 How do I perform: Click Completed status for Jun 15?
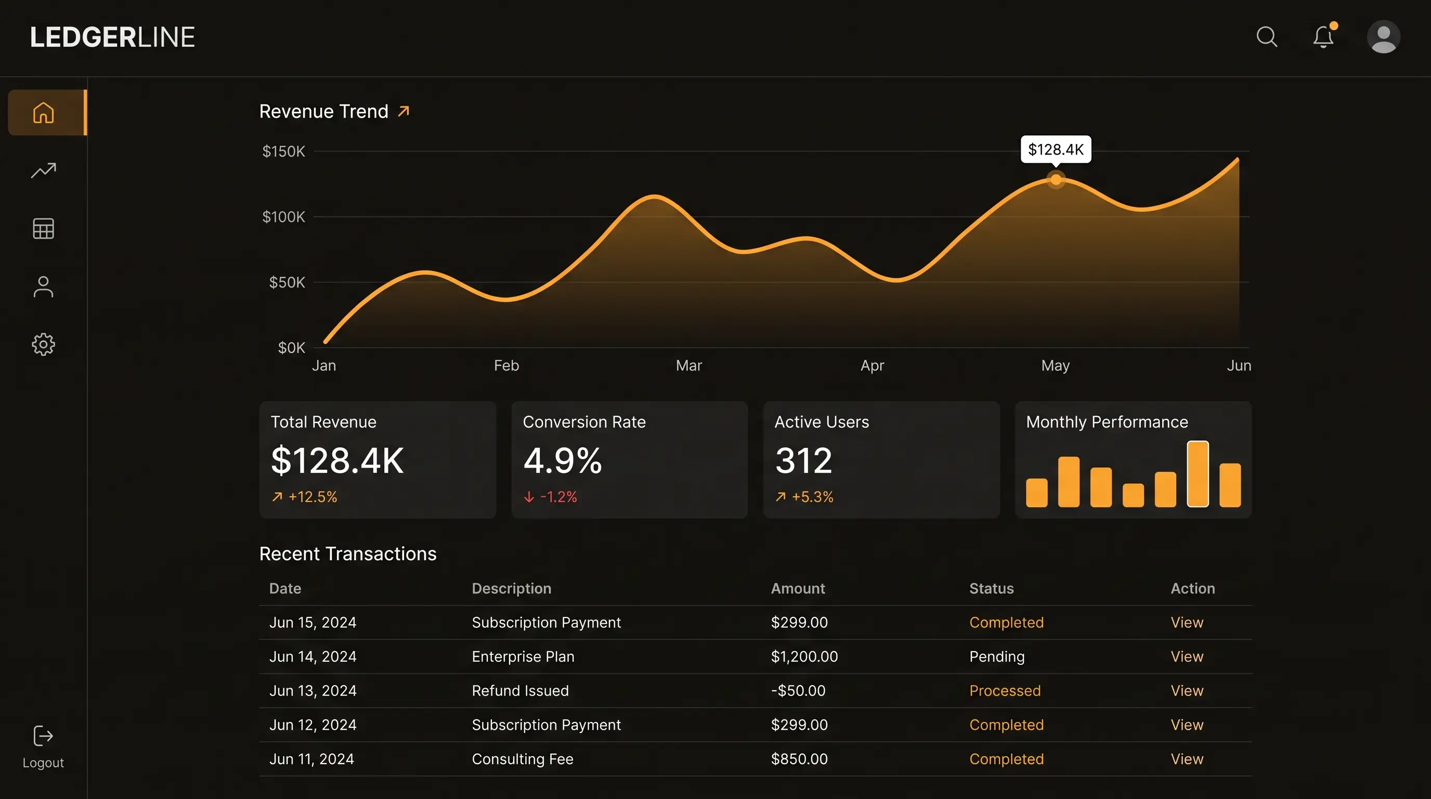[1006, 623]
